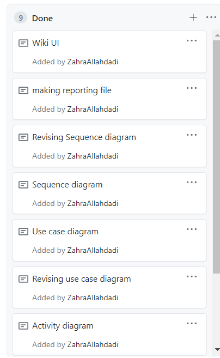Click the Done column's card count badge

(x=21, y=18)
